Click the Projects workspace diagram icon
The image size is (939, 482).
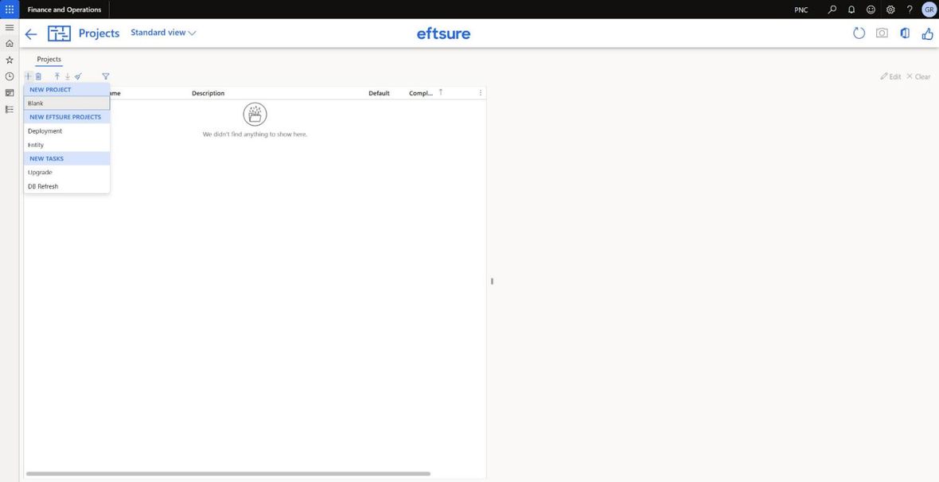[x=60, y=33]
